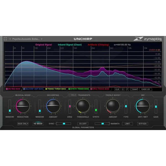Click the EASE I/O button

coord(146,89)
